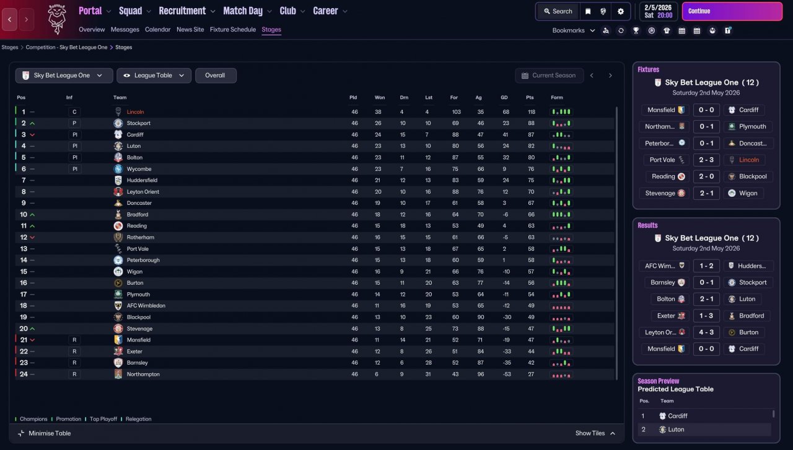Click the back navigation arrow
793x450 pixels.
[10, 19]
